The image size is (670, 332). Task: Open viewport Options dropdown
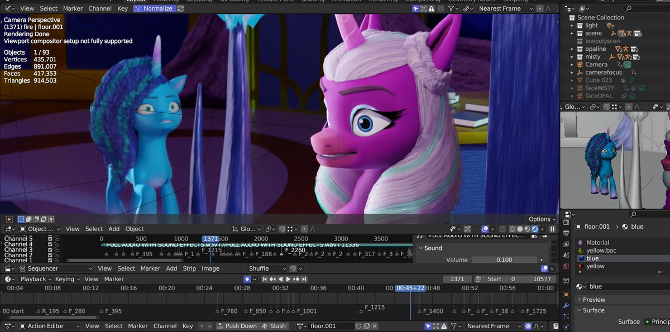[542, 219]
